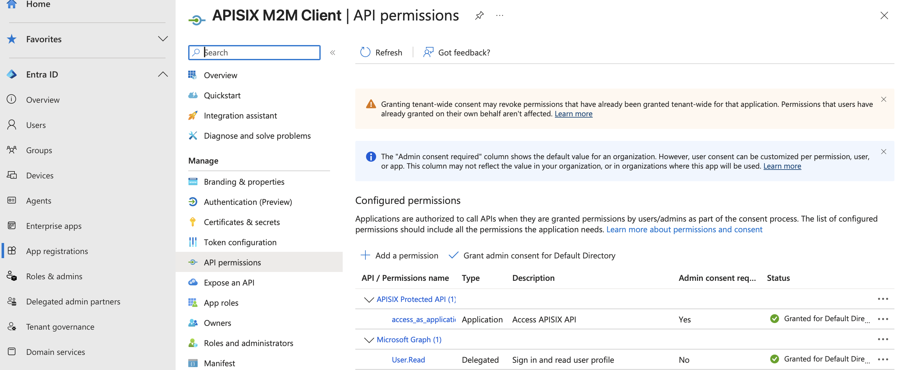Click the Expose an API cloud icon
Screen dimensions: 902x370
pos(193,282)
